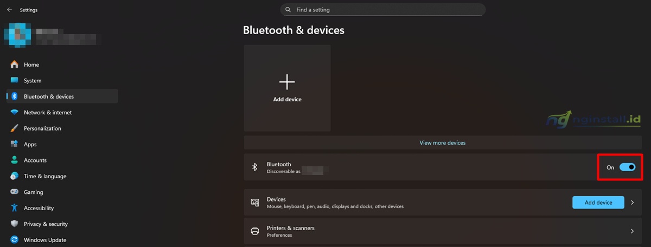This screenshot has width=651, height=247.
Task: Click the On label beside Bluetooth switch
Action: coord(610,167)
